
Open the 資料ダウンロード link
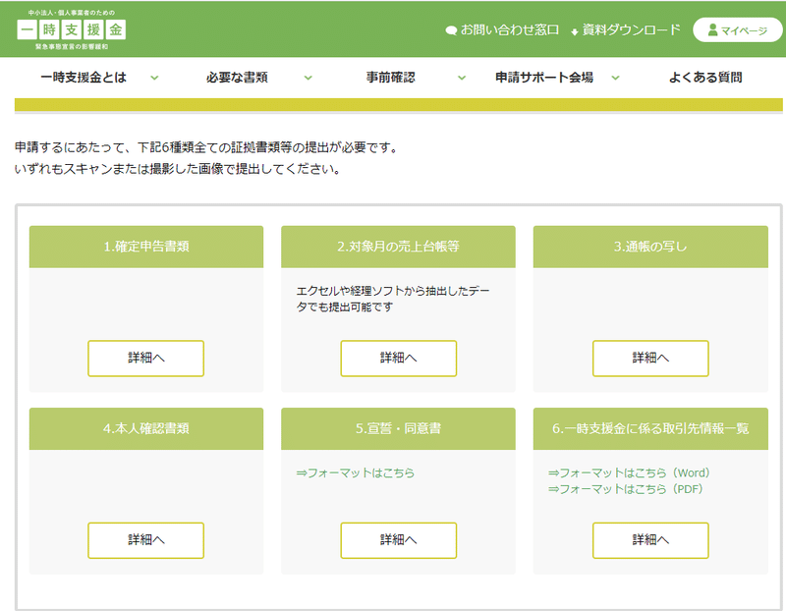(626, 30)
